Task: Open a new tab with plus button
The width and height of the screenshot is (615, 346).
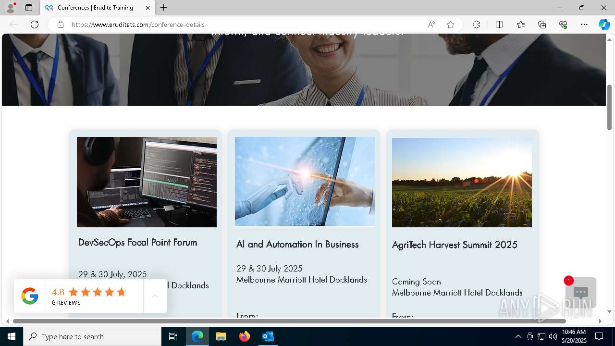Action: 164,8
